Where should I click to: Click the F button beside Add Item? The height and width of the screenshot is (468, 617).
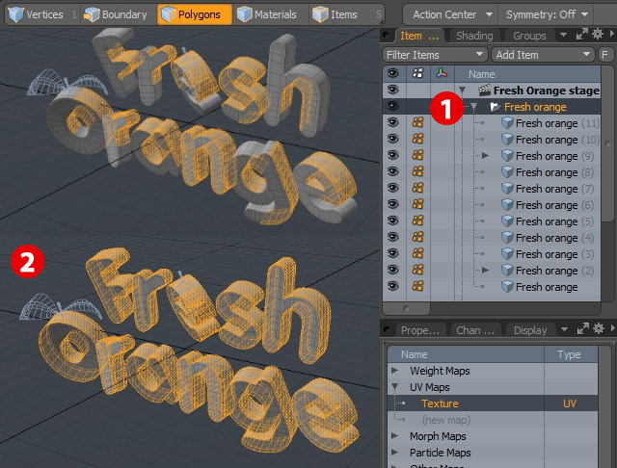[x=604, y=55]
